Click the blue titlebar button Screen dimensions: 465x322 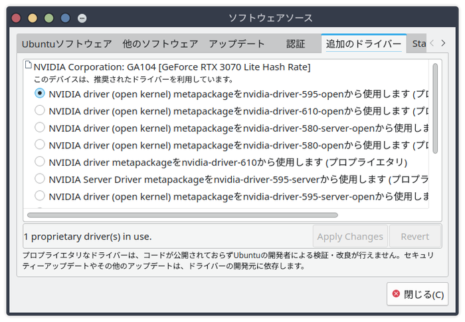pos(66,18)
